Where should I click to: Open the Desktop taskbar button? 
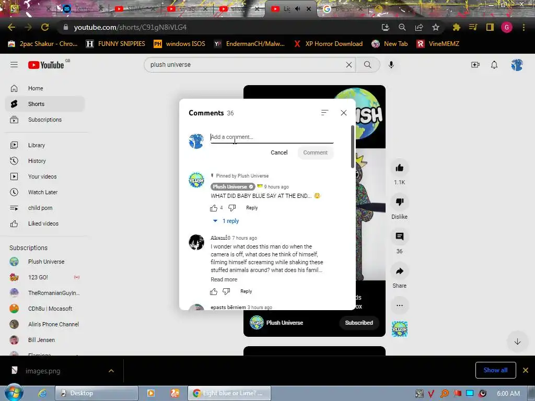point(97,393)
